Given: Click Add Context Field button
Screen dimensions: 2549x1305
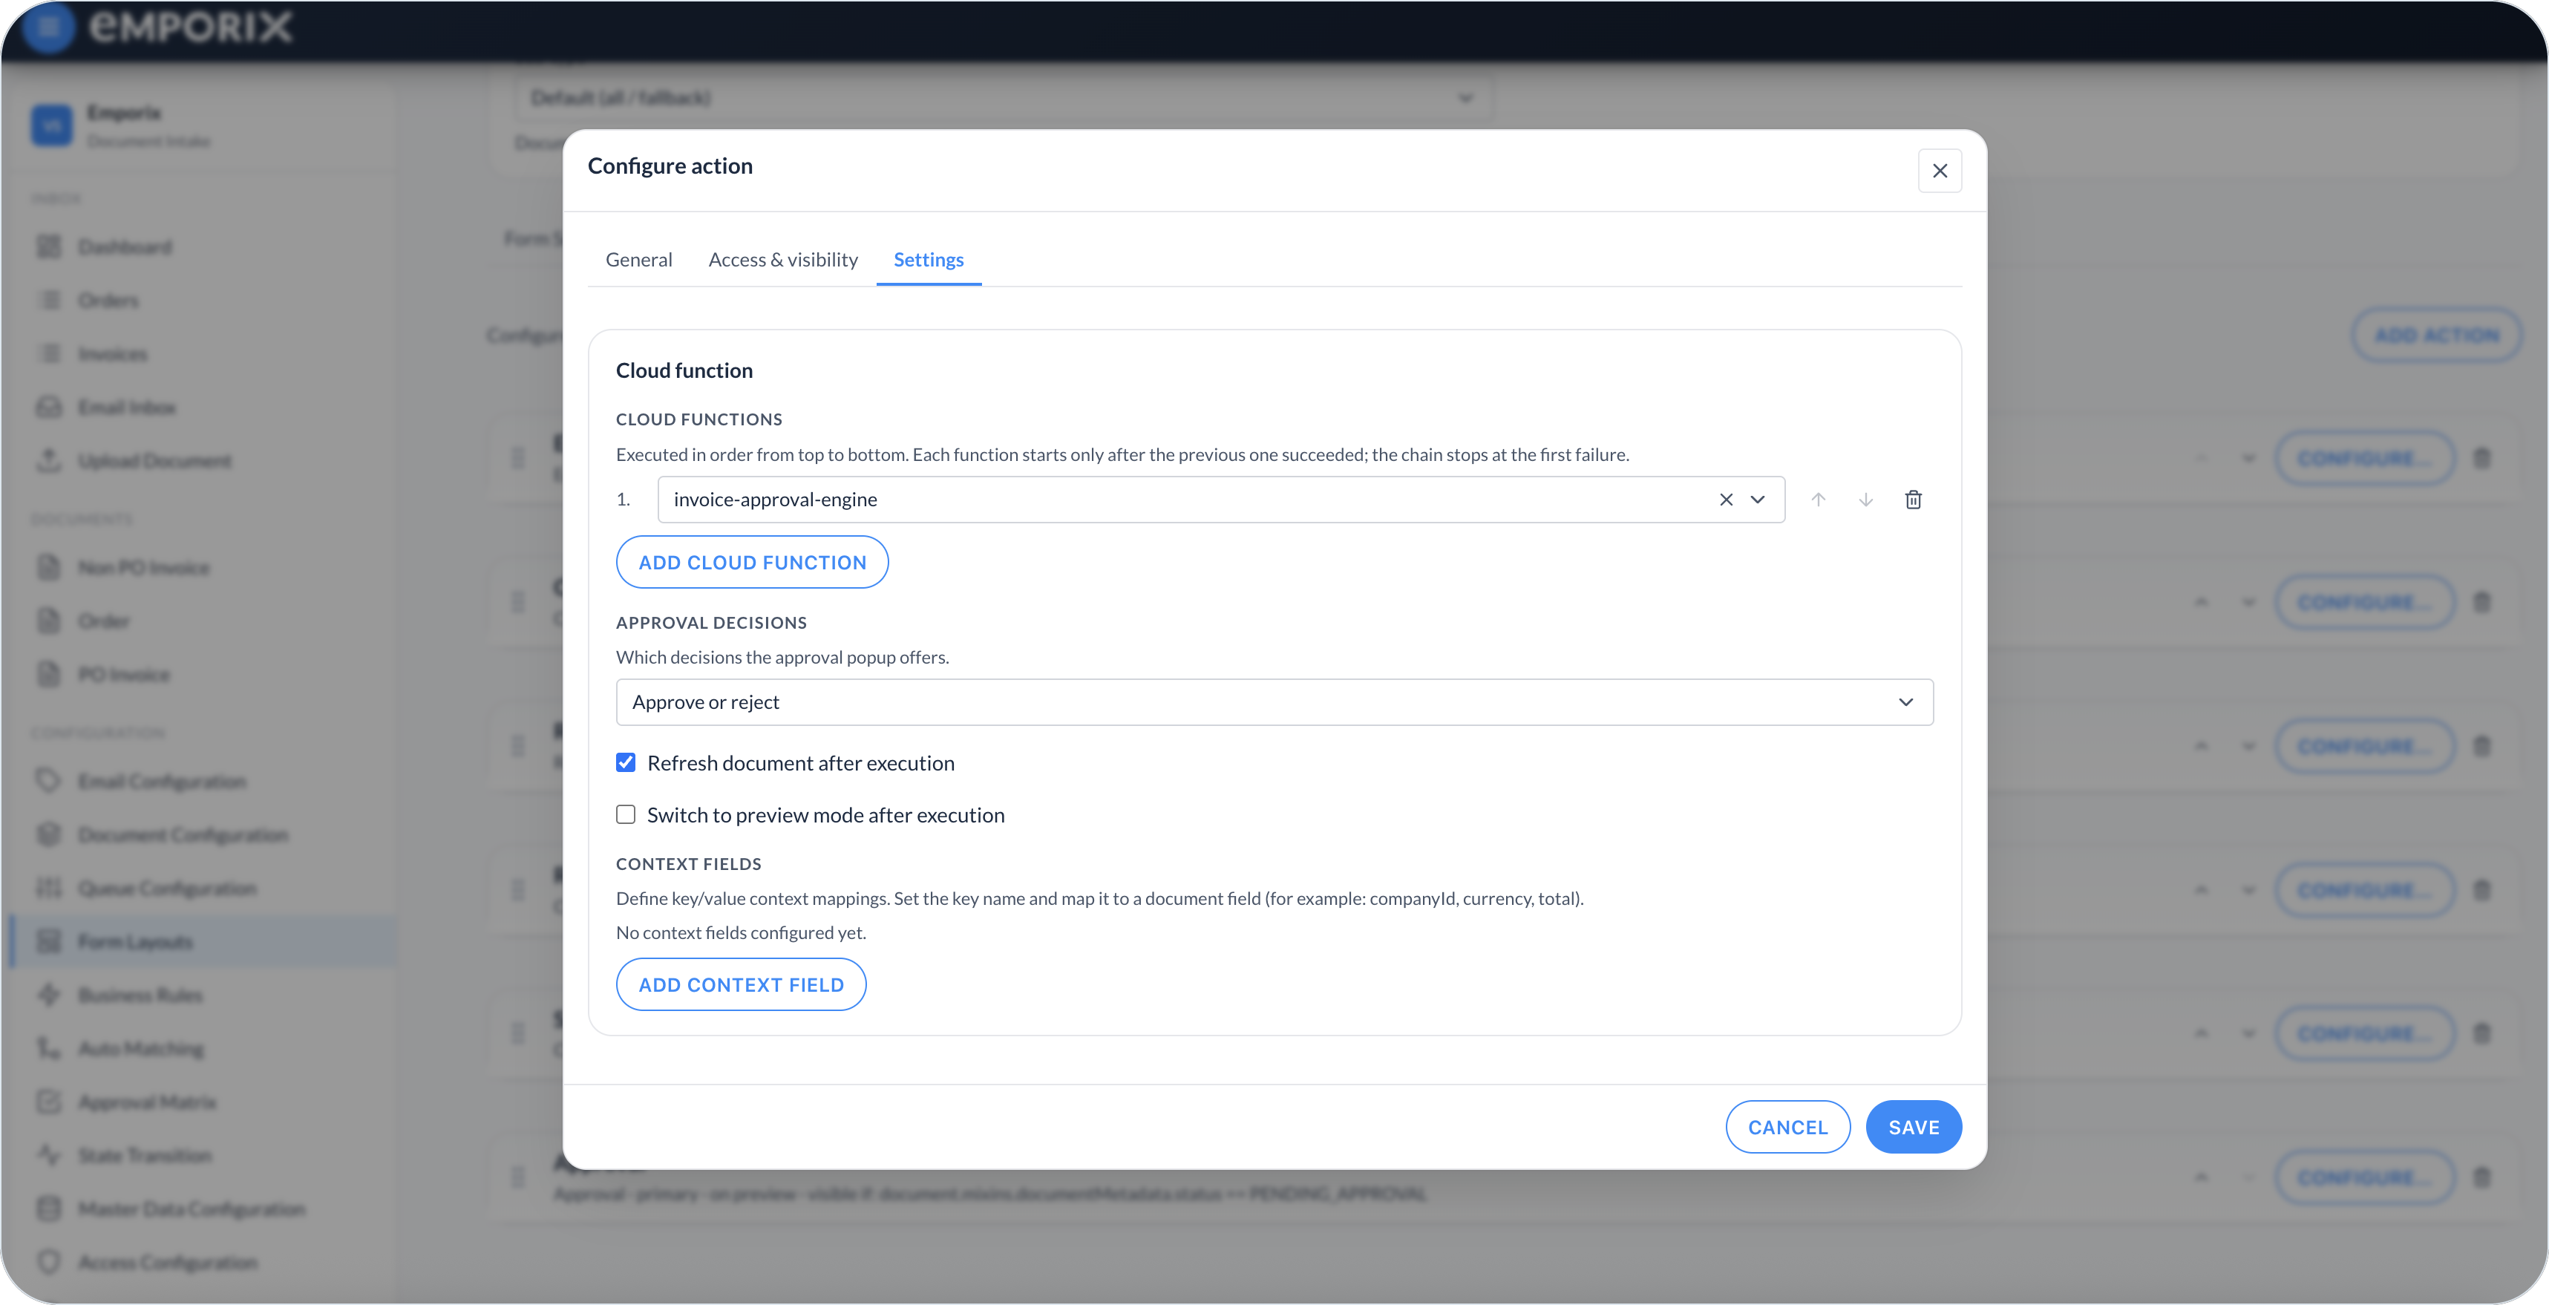Looking at the screenshot, I should tap(741, 984).
